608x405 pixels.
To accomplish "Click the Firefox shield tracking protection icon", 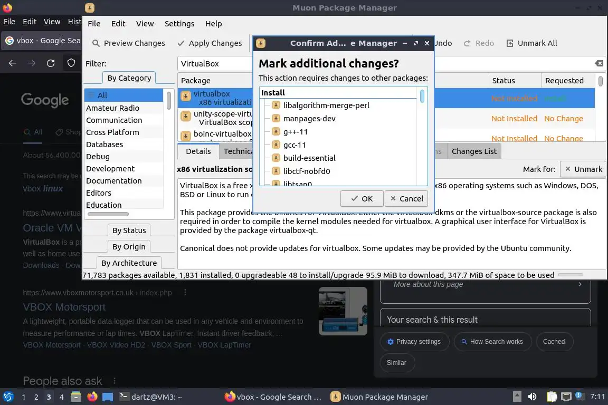I will pyautogui.click(x=71, y=63).
